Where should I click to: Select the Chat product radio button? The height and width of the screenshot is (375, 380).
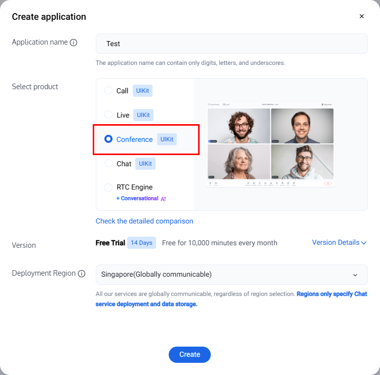click(x=108, y=164)
